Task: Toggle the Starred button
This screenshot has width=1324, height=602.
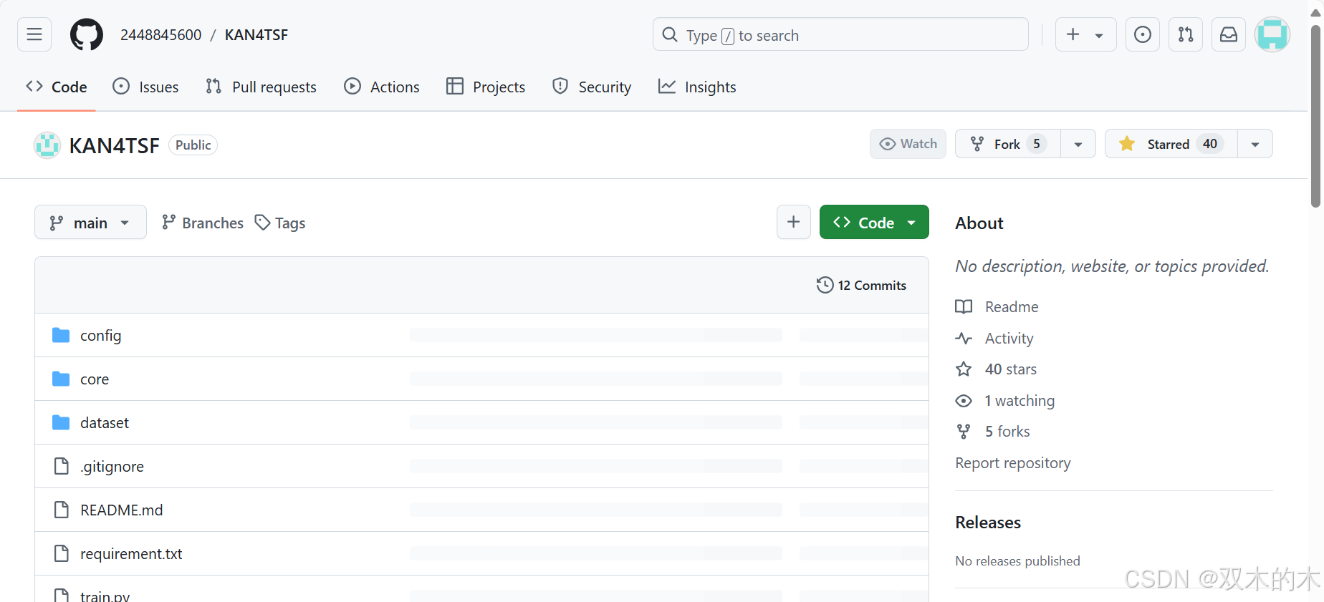Action: click(1171, 144)
